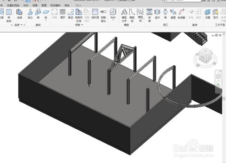Screen dimensions: 226x163
Task: Open the dropdown arrow under 构件
Action: (113, 20)
